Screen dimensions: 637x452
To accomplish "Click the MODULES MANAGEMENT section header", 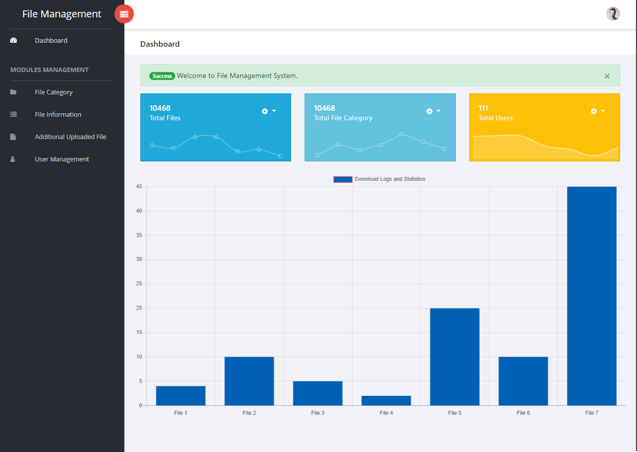I will pyautogui.click(x=49, y=70).
